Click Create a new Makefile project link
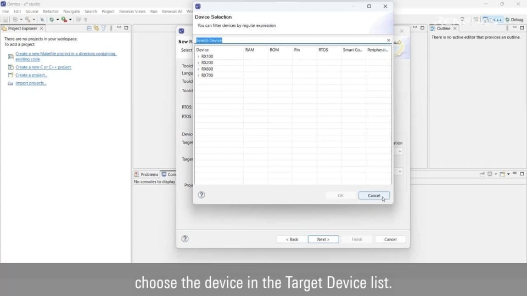527x296 pixels. [x=65, y=56]
